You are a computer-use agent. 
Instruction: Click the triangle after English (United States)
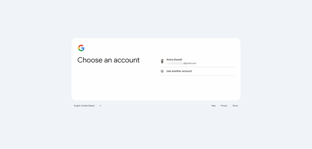[101, 106]
